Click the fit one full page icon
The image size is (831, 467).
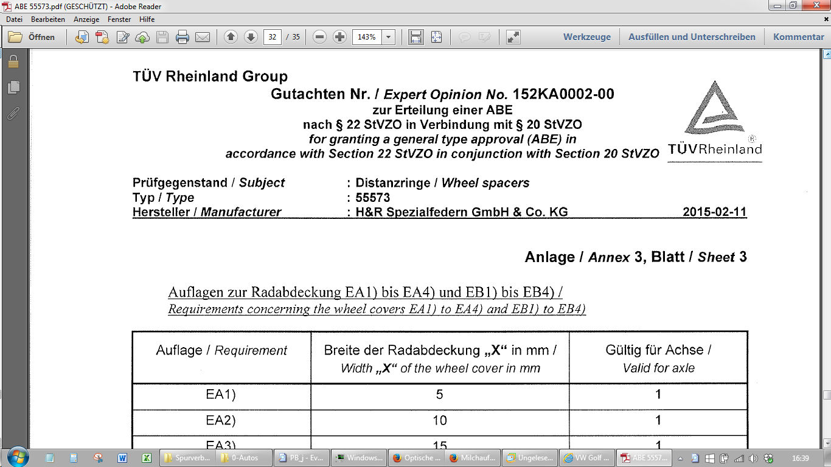pyautogui.click(x=436, y=37)
